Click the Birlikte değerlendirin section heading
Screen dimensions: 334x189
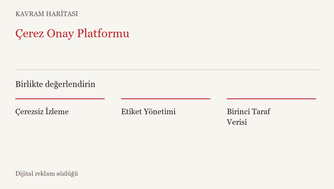click(x=55, y=84)
